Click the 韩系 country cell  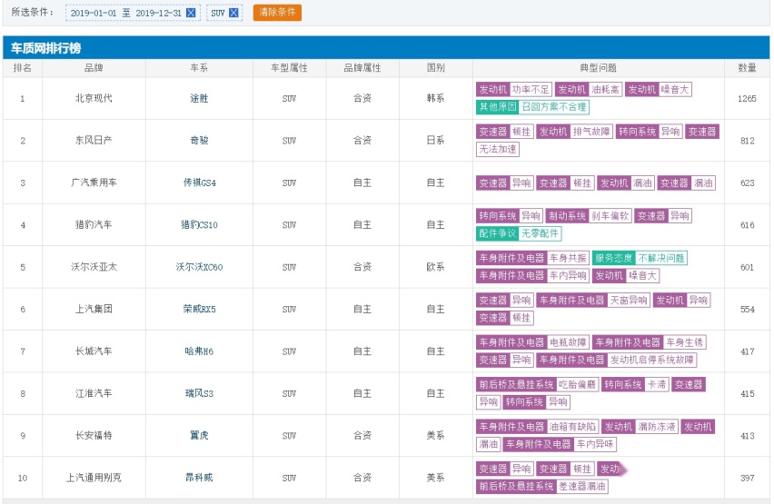point(435,98)
